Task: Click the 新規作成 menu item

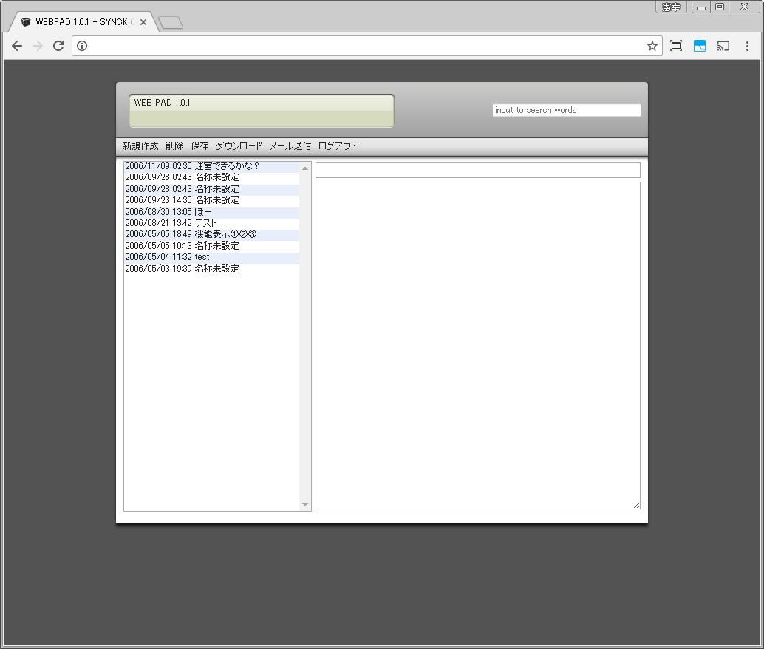Action: pyautogui.click(x=140, y=146)
